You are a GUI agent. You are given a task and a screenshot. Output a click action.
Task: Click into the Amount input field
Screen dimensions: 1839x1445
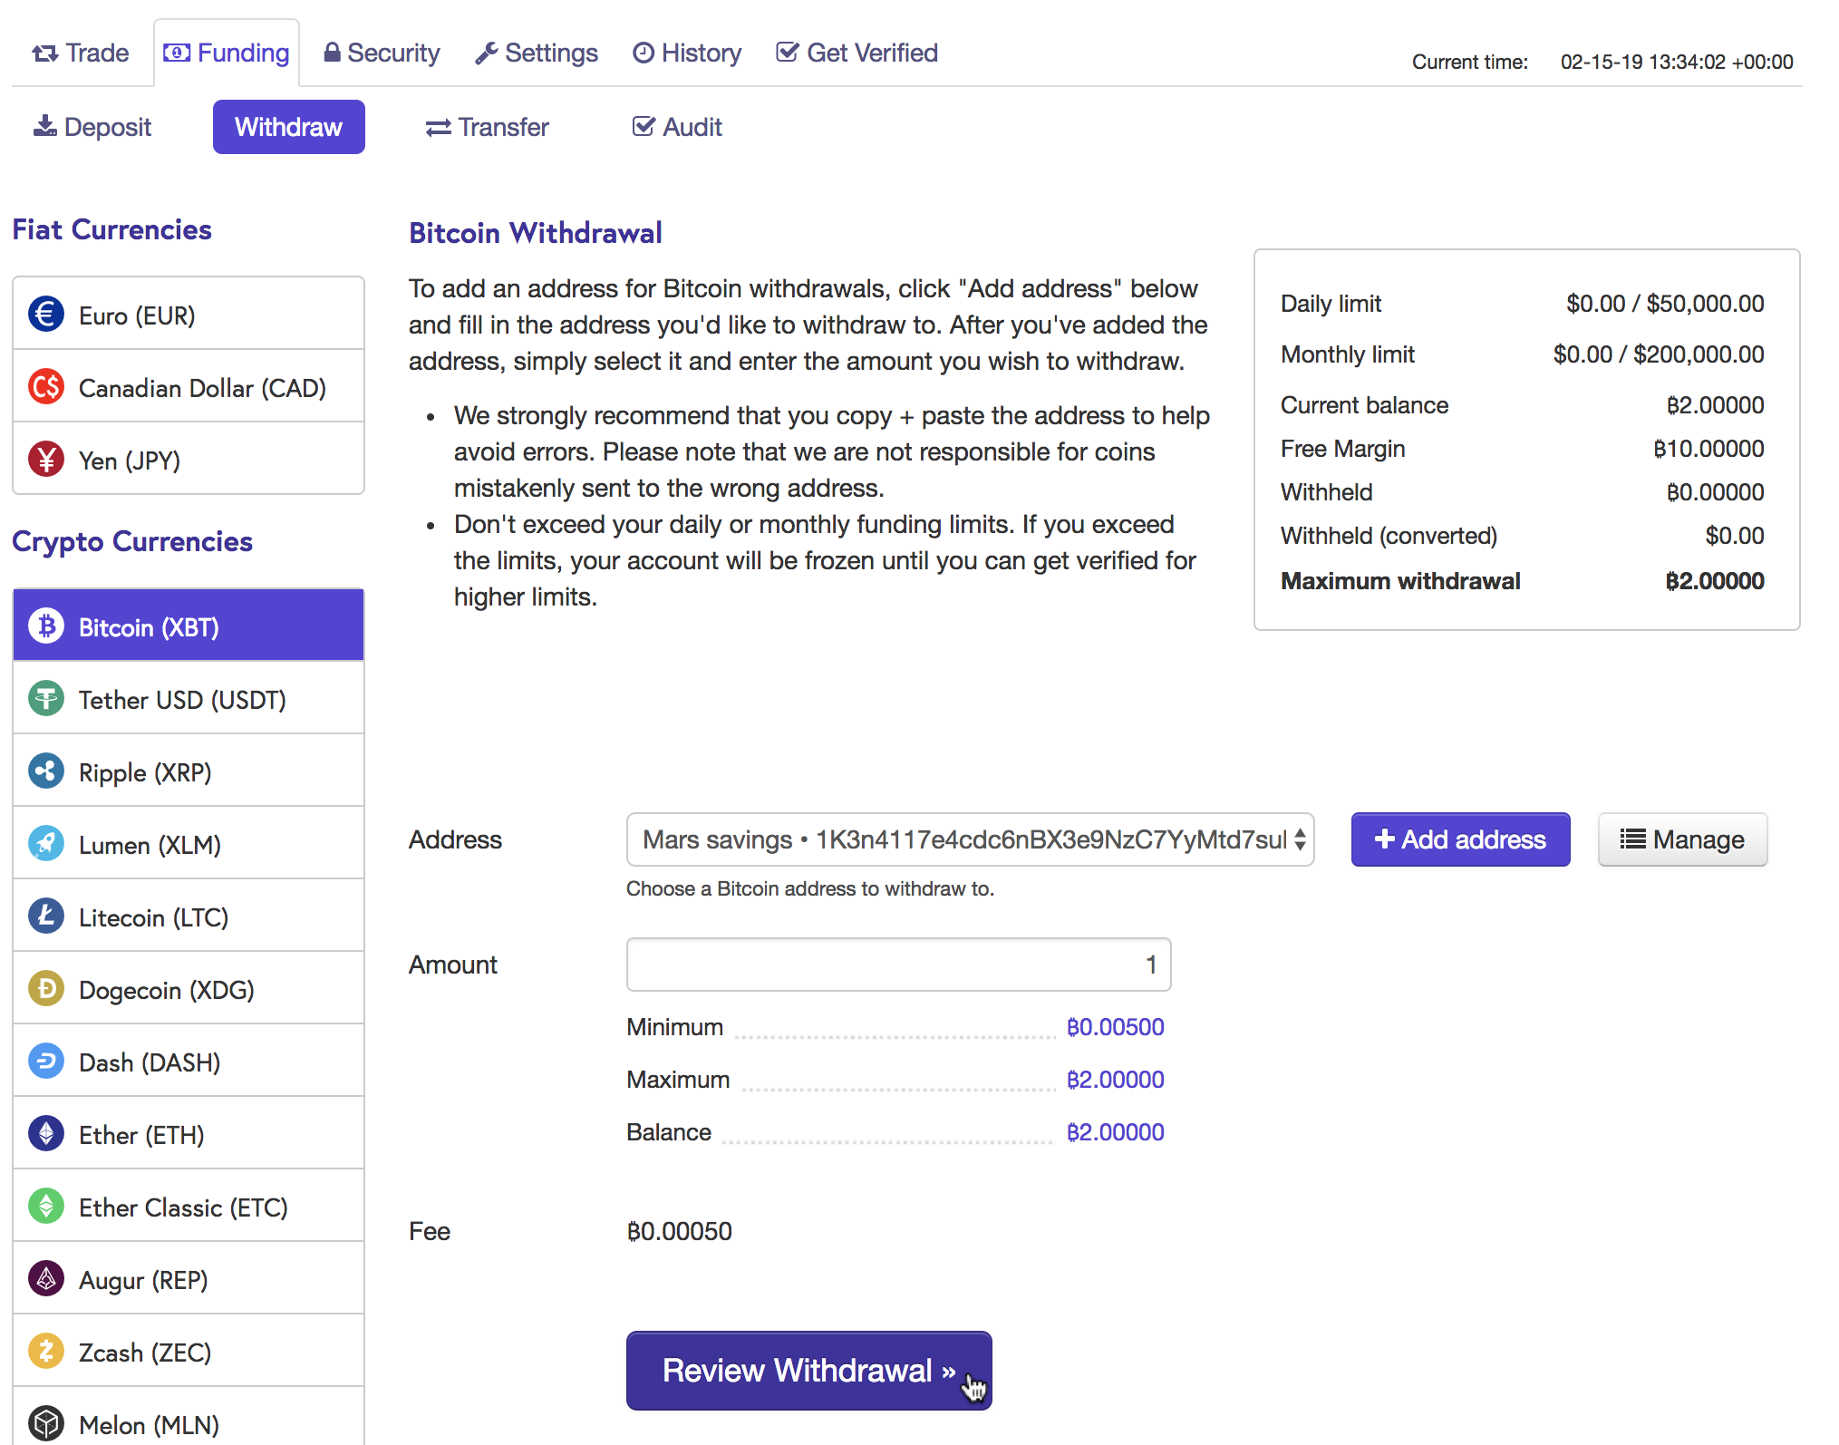pos(898,965)
